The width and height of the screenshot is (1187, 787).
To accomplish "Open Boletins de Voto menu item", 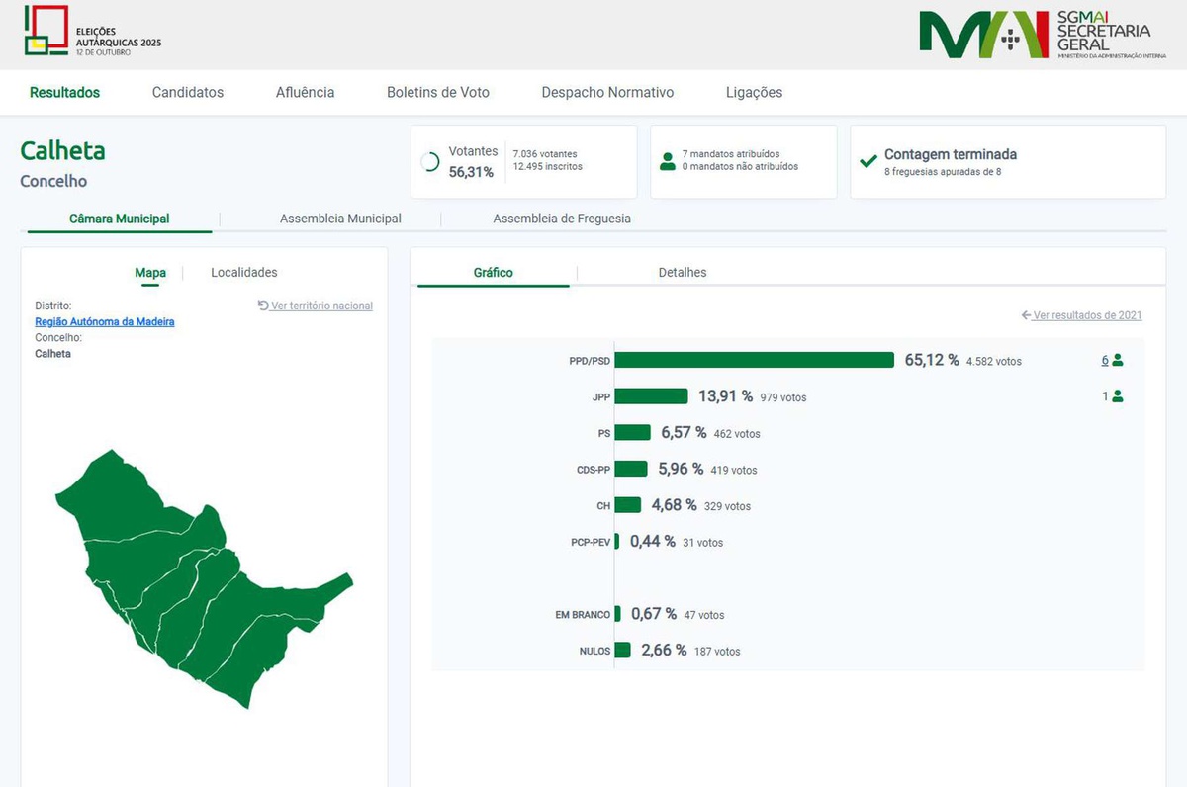I will click(438, 92).
